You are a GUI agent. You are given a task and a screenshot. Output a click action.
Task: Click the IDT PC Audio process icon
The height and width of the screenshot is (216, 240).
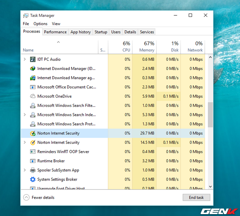coord(33,59)
